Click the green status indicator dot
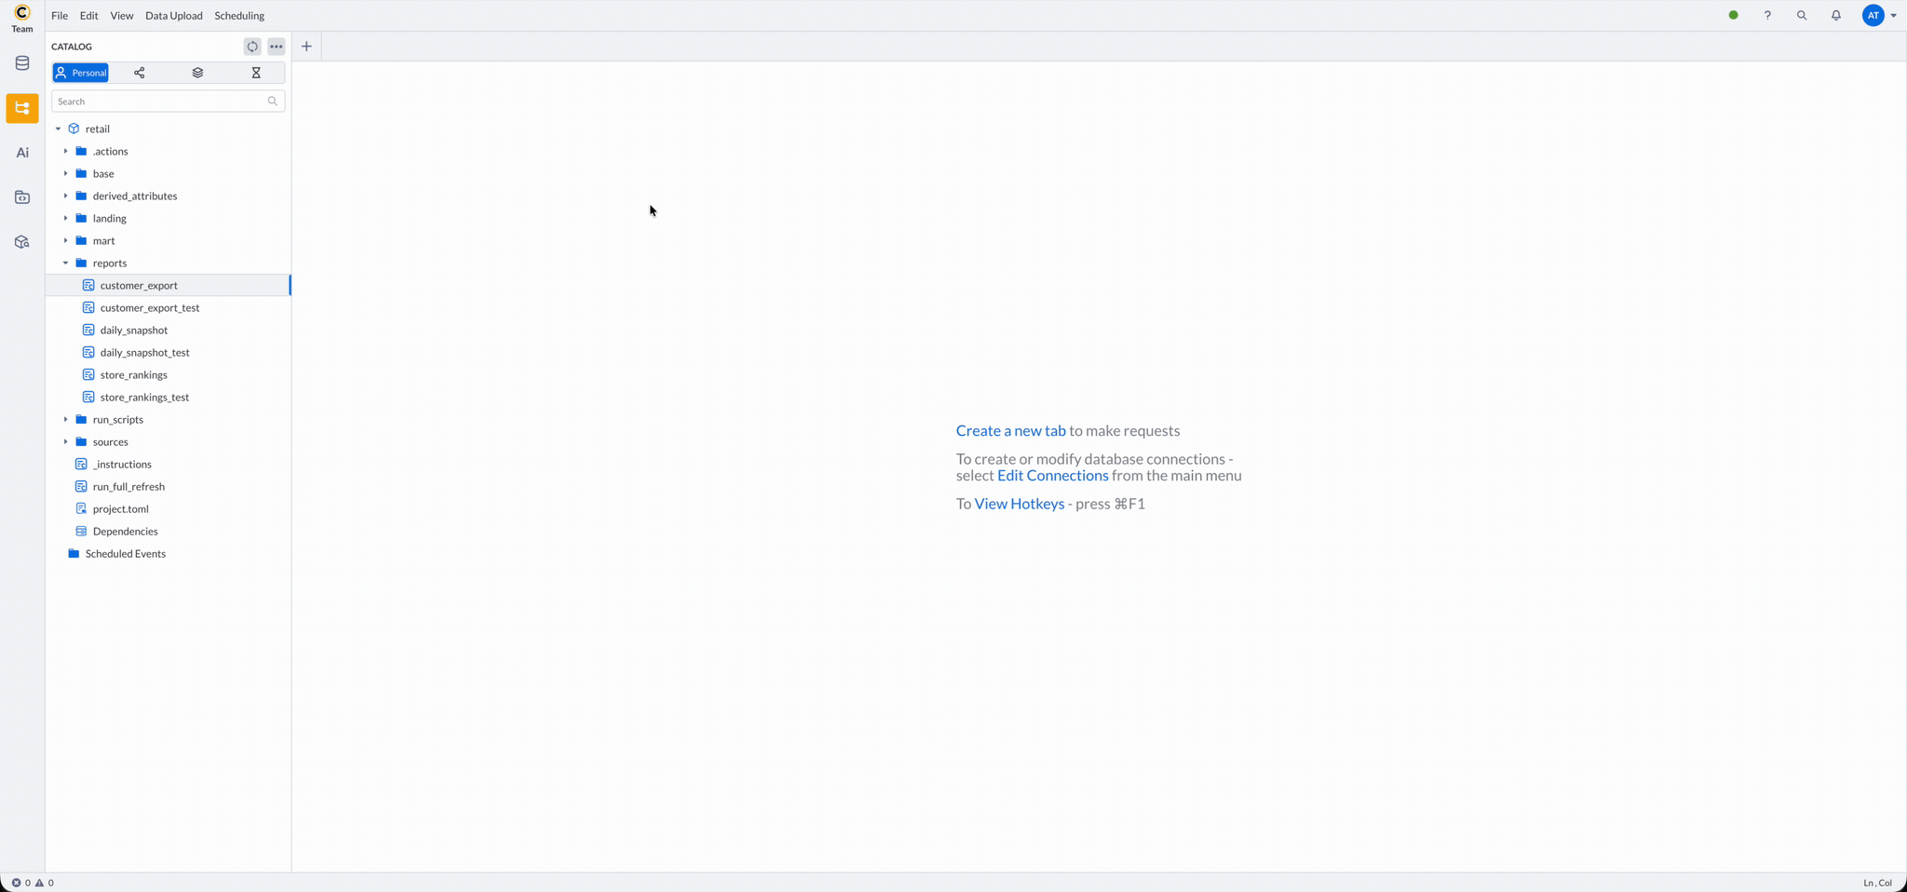Viewport: 1907px width, 892px height. coord(1733,16)
